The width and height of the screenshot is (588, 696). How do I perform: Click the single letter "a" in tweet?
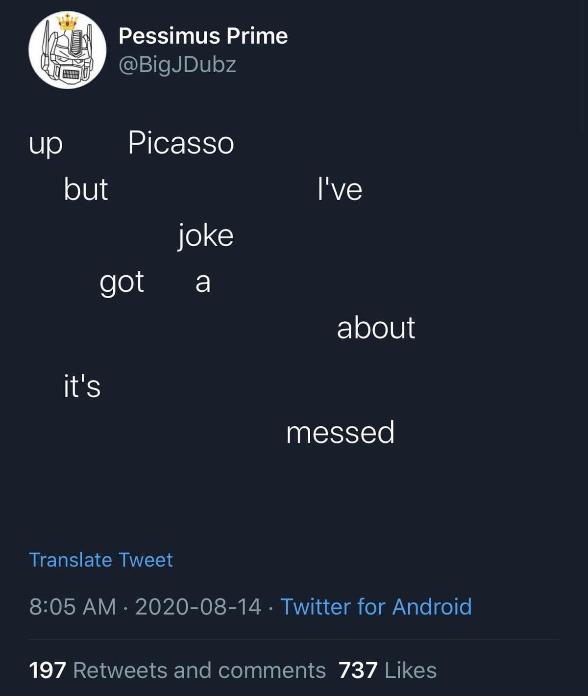203,283
